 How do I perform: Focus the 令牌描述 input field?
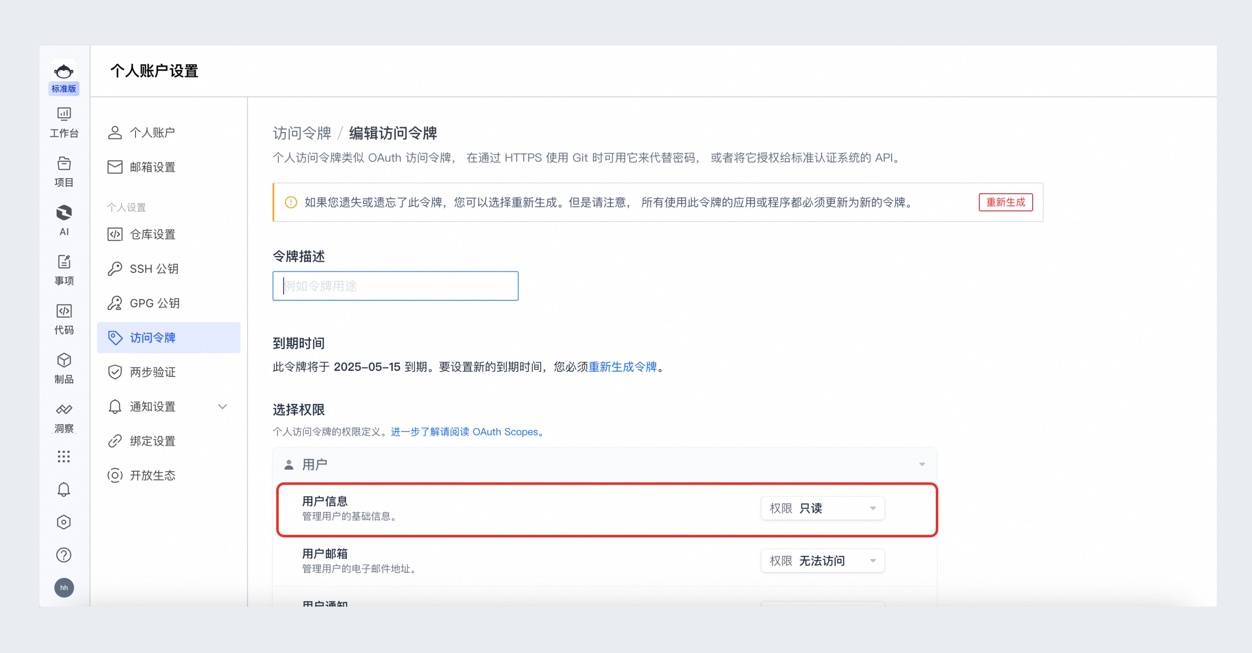click(395, 286)
